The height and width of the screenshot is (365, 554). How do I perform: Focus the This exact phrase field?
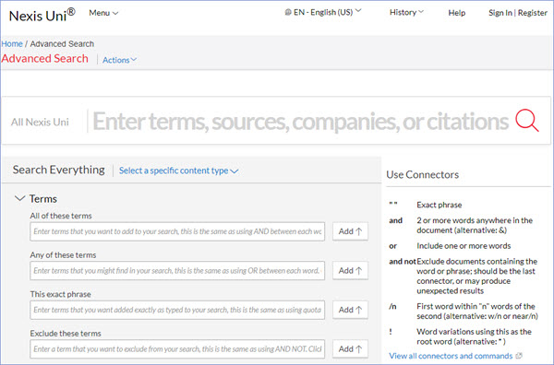(177, 310)
